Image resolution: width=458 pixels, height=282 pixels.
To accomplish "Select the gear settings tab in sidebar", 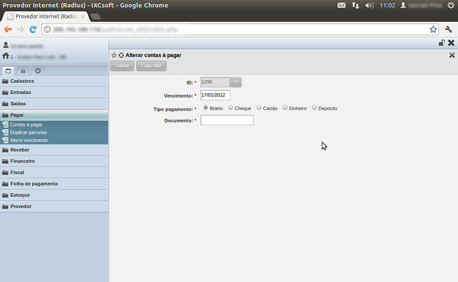I will [38, 71].
